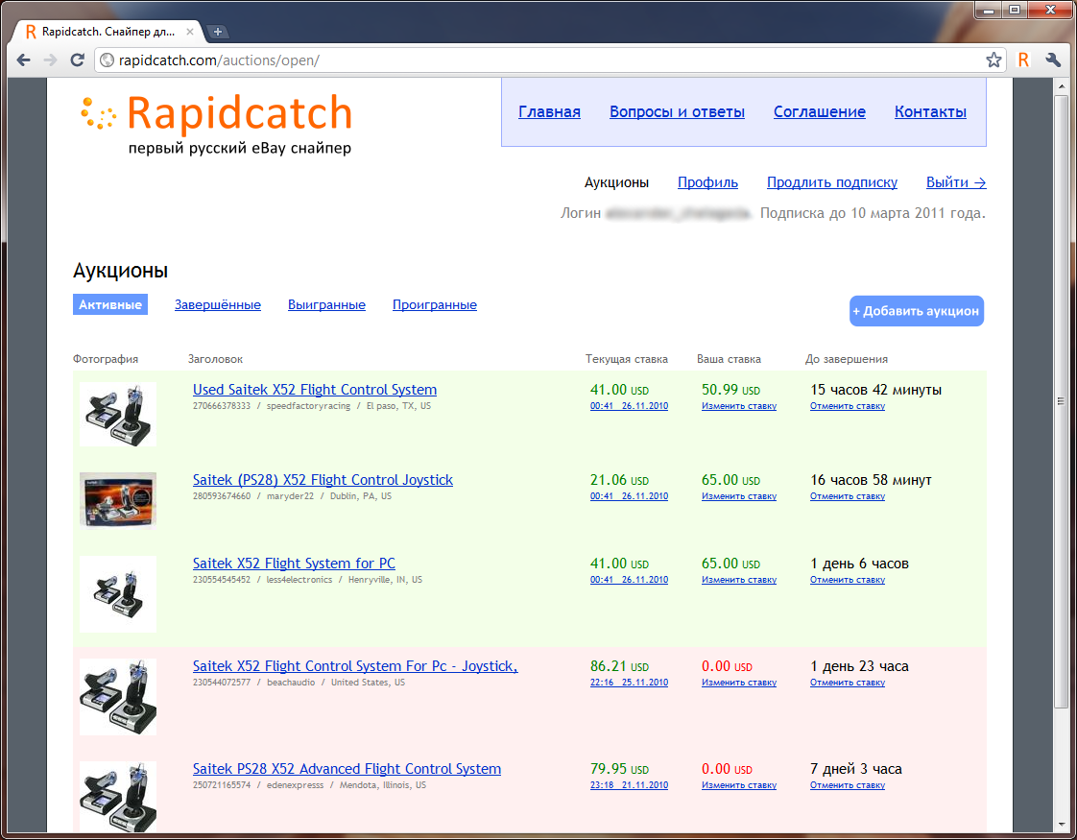Click Отменить ставку for 7 дней 3 часа row

pyautogui.click(x=848, y=785)
